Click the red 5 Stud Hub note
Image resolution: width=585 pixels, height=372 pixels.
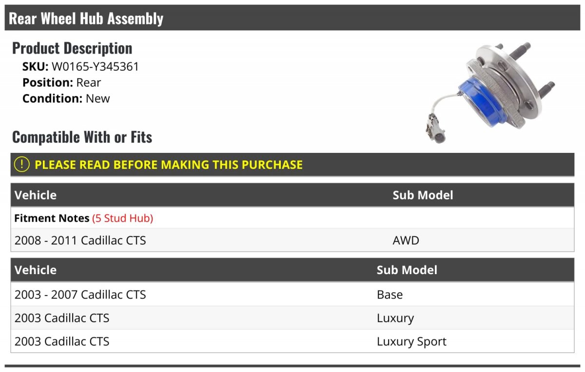click(122, 218)
